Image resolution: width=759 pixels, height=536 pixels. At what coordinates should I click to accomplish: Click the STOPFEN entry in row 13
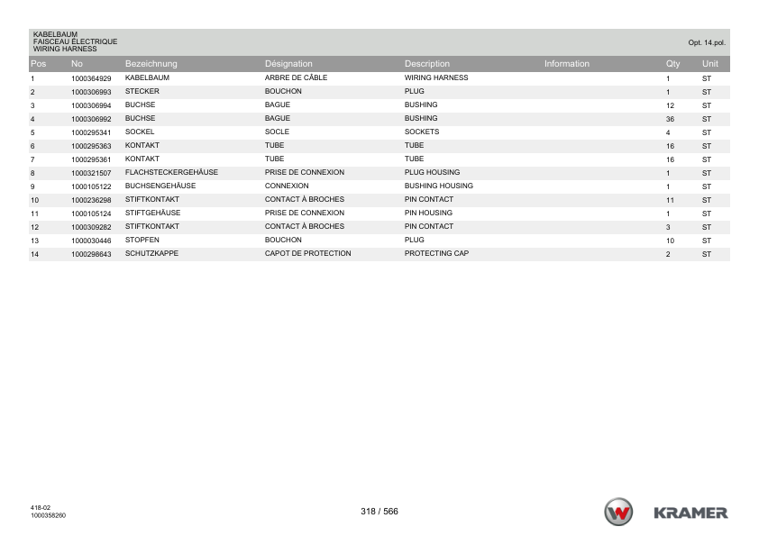coord(141,241)
